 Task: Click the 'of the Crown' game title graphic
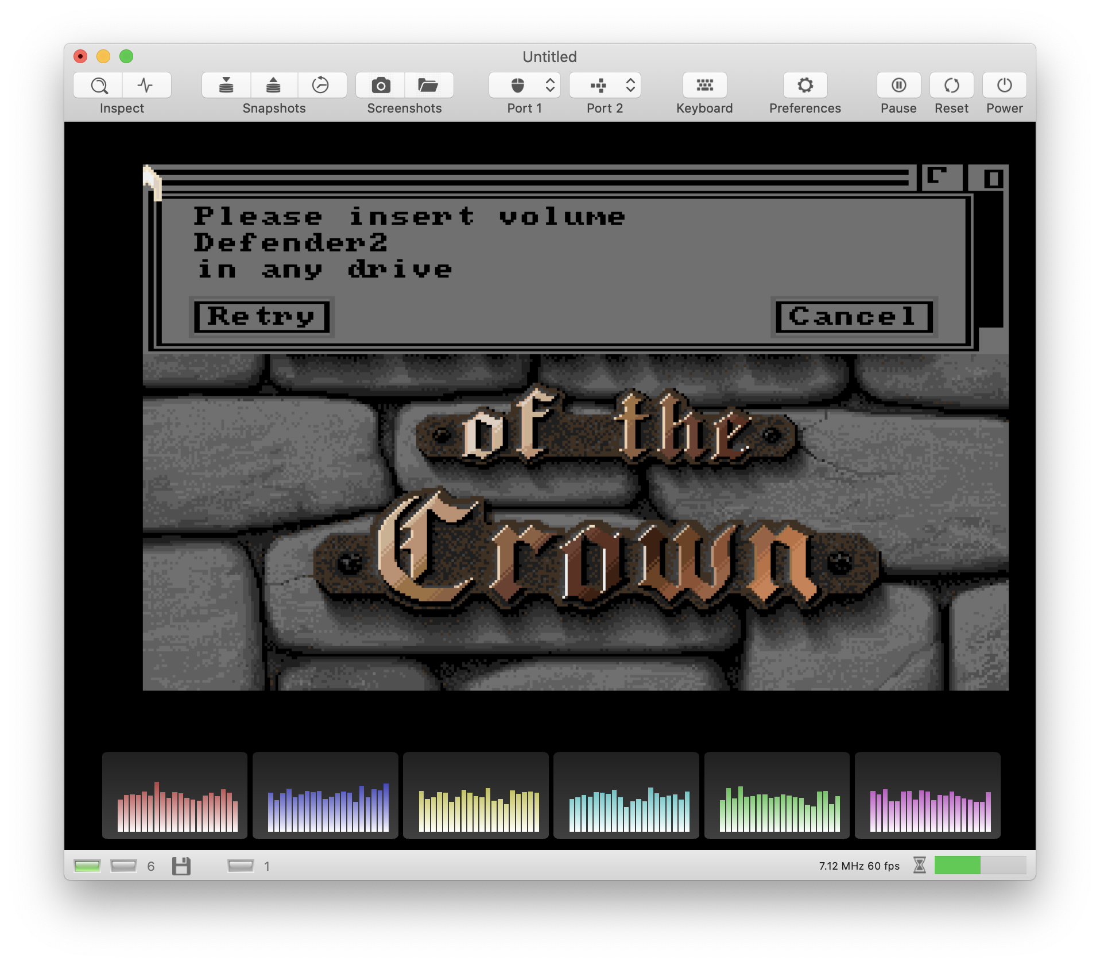597,500
